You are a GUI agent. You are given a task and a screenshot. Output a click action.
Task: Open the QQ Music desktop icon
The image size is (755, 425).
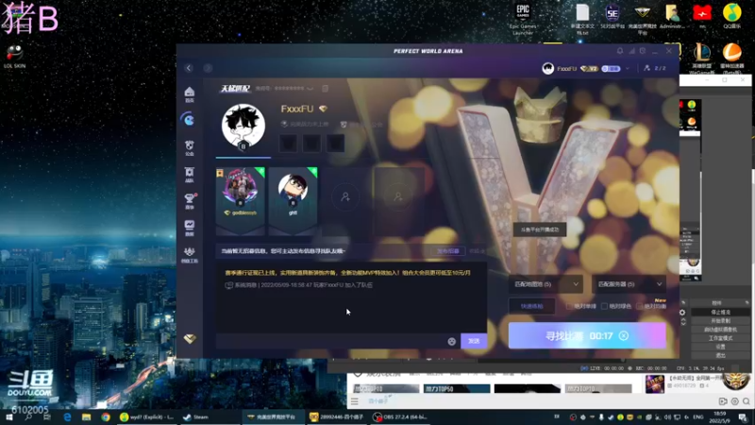(x=732, y=16)
